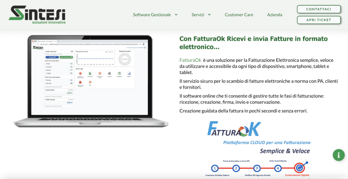
Task: Click the small Sintesi logo inside the laptop screenshot
Action: tap(38, 48)
